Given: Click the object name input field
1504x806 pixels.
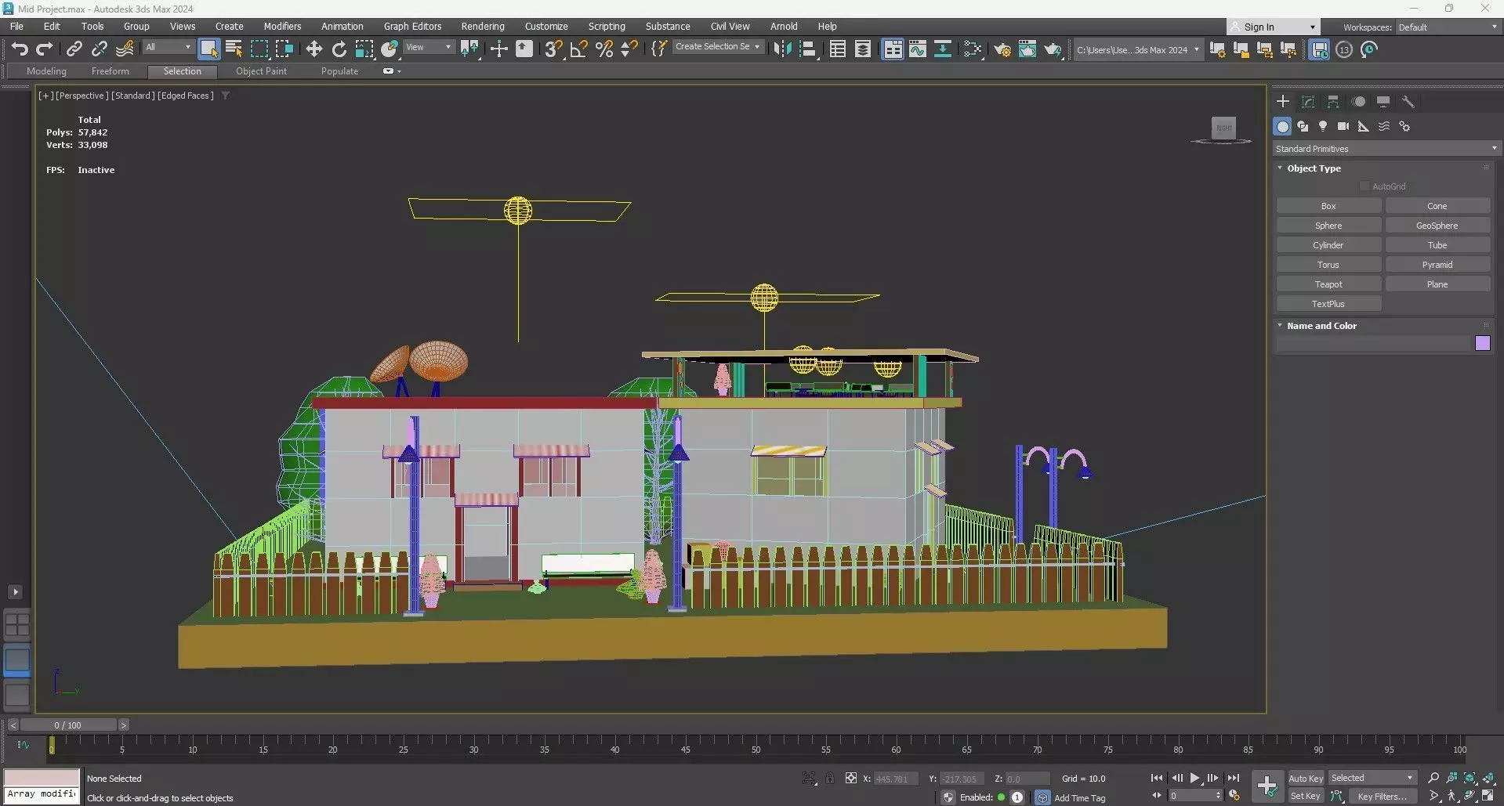Looking at the screenshot, I should pyautogui.click(x=1375, y=343).
